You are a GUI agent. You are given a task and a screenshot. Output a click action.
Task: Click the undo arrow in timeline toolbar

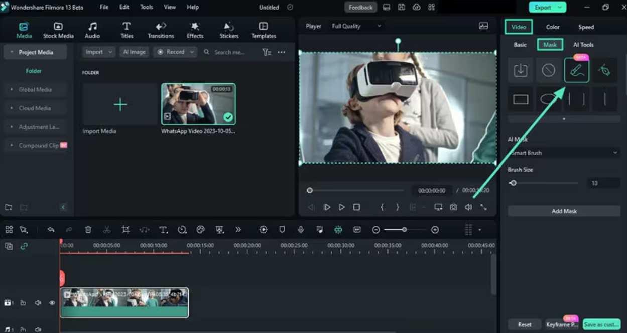51,229
